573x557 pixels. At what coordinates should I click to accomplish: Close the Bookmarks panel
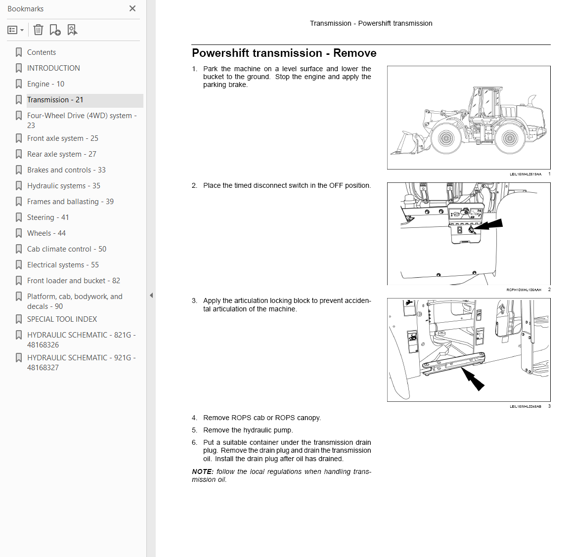(x=132, y=8)
